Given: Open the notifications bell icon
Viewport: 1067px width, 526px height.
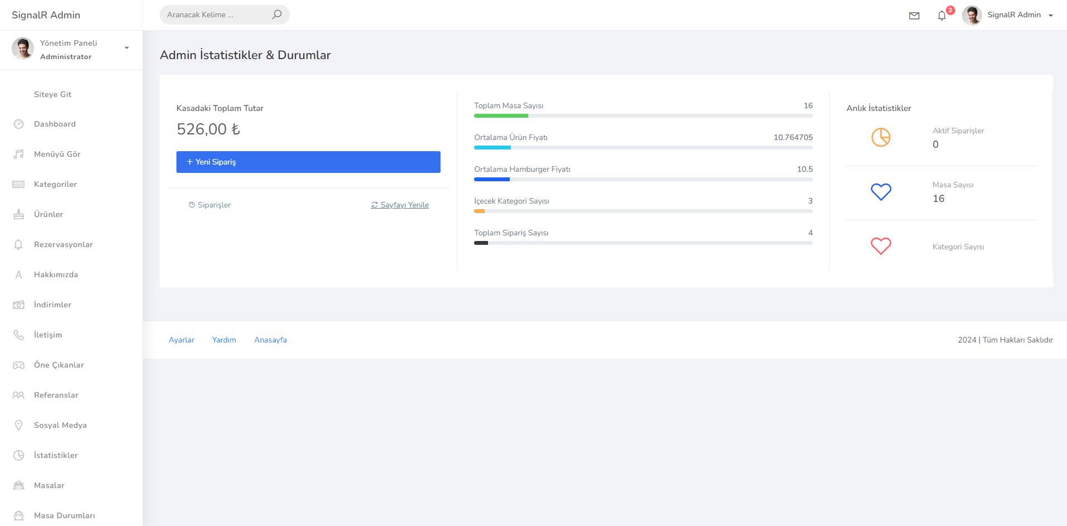Looking at the screenshot, I should pyautogui.click(x=942, y=16).
